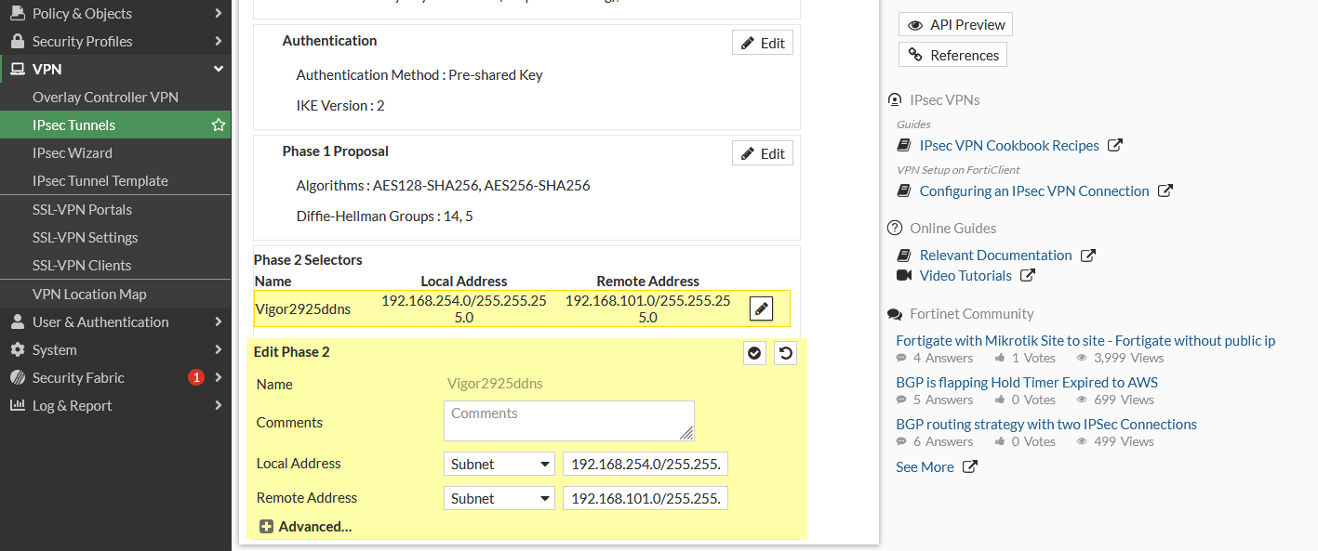Click the Local Address subnet input field
The height and width of the screenshot is (551, 1318).
point(646,465)
